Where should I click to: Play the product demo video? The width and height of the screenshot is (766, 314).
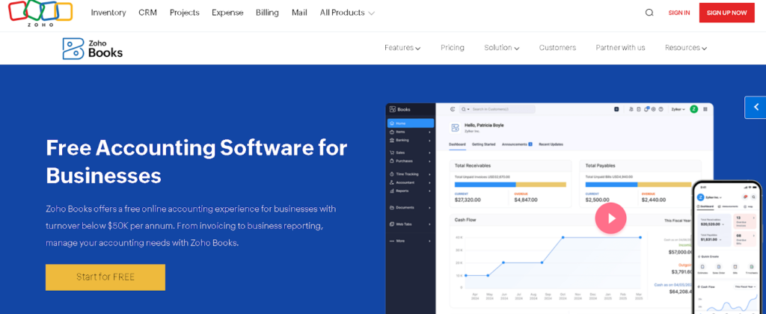point(610,218)
